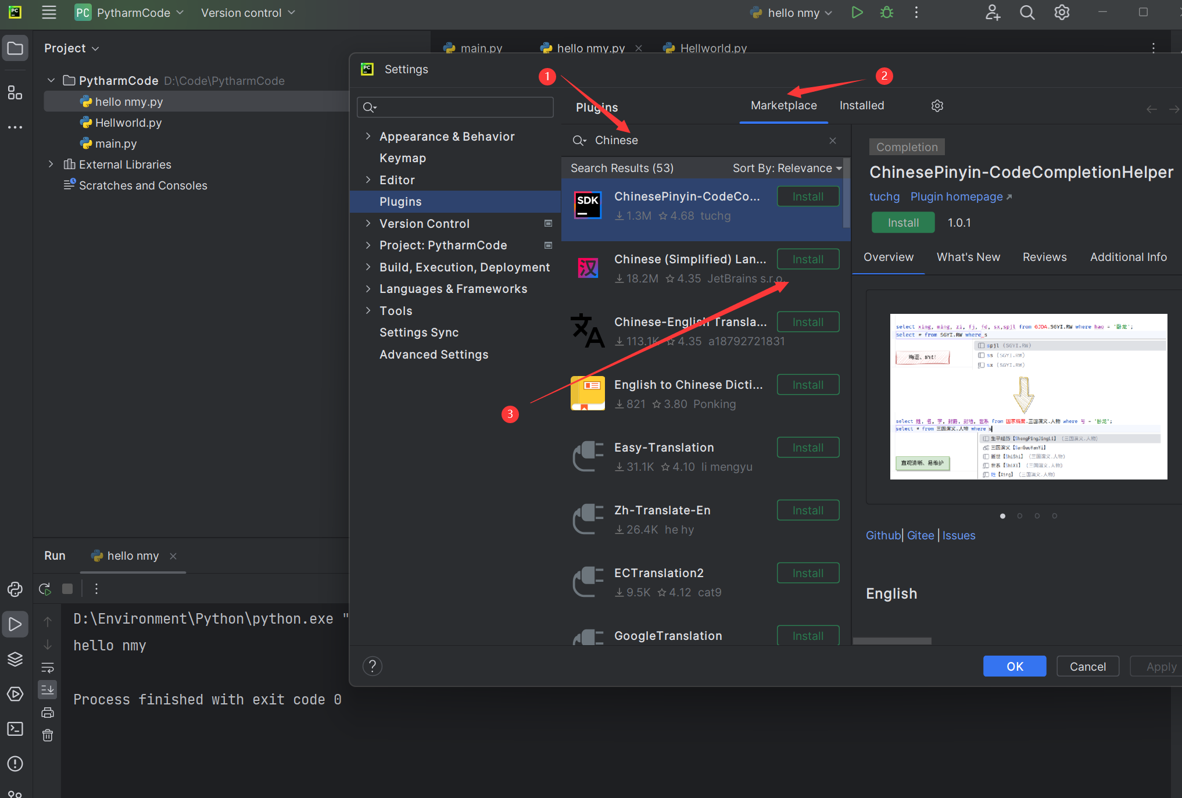The width and height of the screenshot is (1182, 798).
Task: Click the settings gear icon in plugins panel
Action: pyautogui.click(x=937, y=105)
